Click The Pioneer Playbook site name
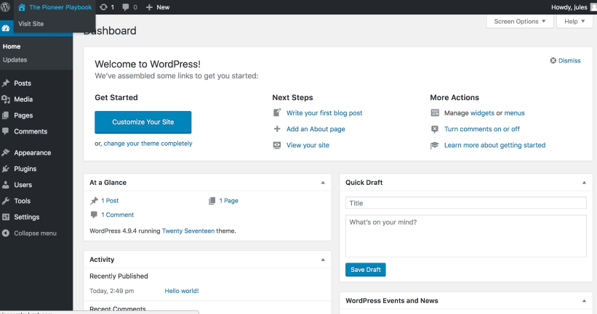This screenshot has height=314, width=597. click(x=60, y=7)
